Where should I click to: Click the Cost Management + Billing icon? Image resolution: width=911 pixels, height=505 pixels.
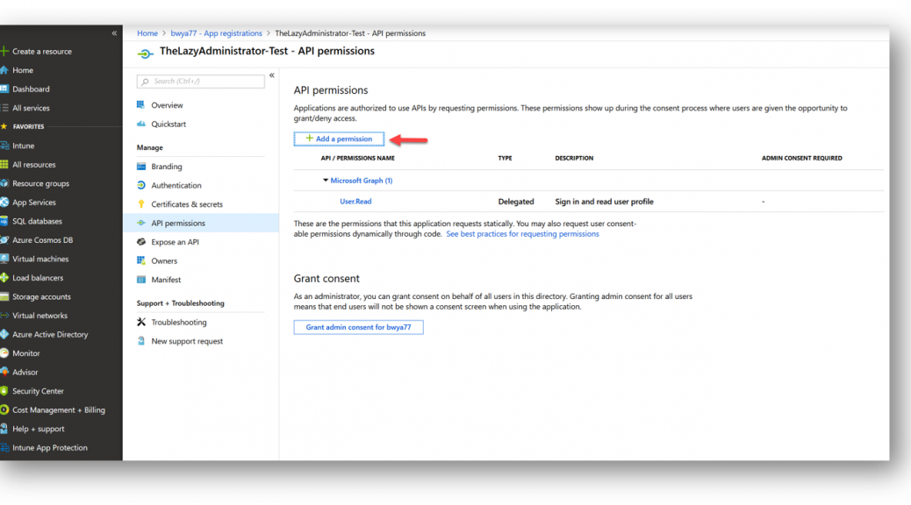[x=4, y=409]
